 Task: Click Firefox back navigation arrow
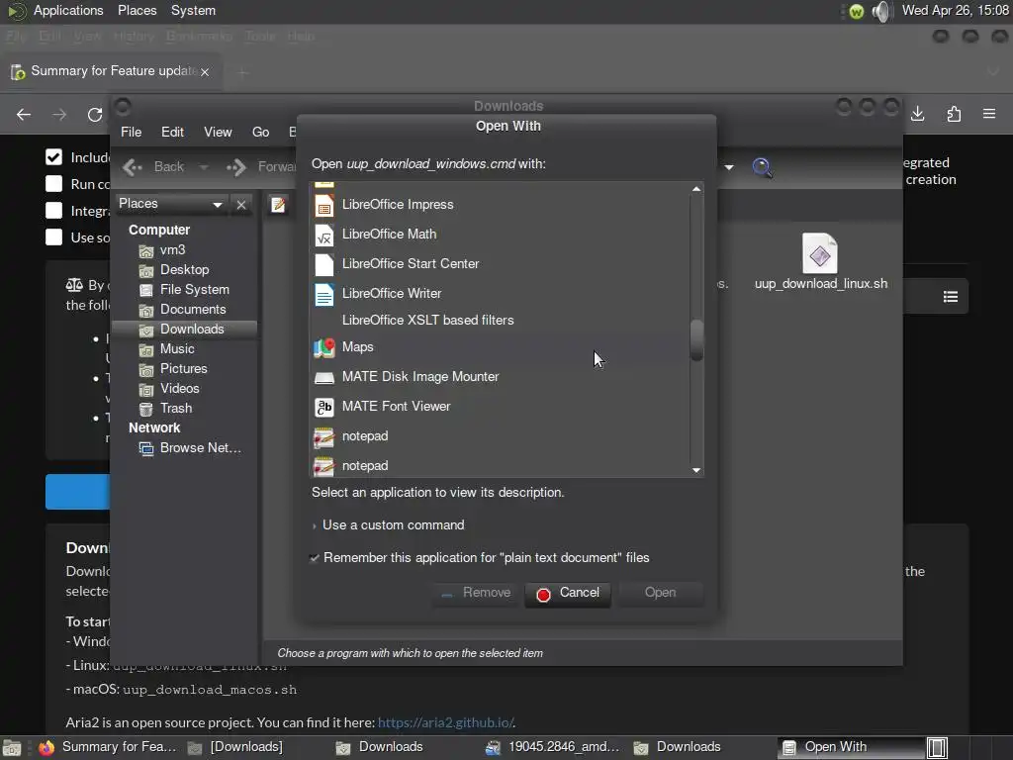click(24, 115)
